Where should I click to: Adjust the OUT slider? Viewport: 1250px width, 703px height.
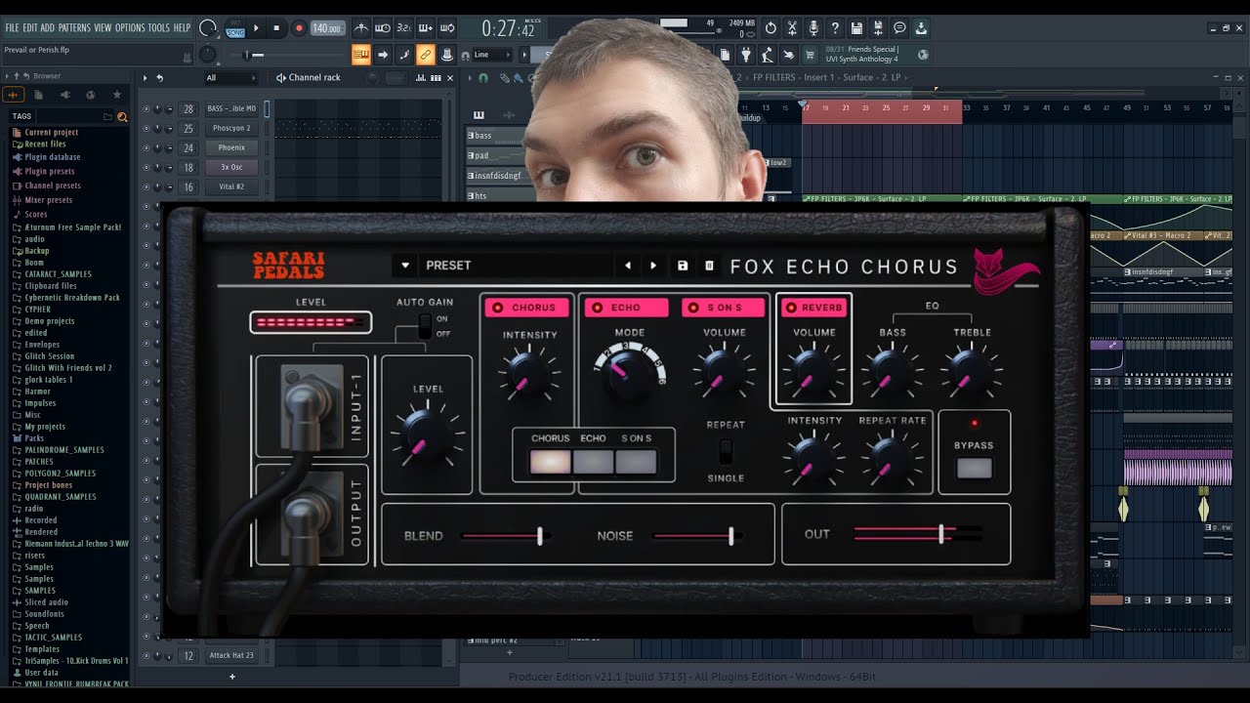point(918,534)
